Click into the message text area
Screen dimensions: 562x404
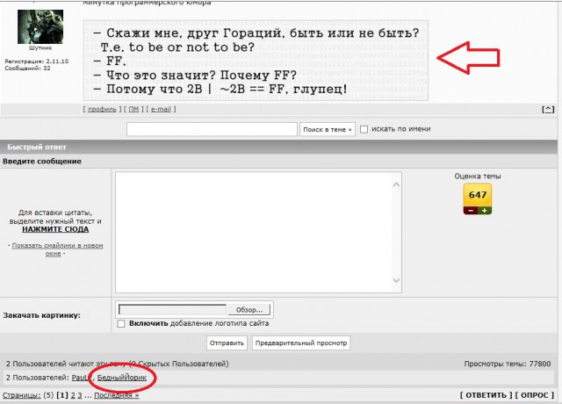(253, 232)
